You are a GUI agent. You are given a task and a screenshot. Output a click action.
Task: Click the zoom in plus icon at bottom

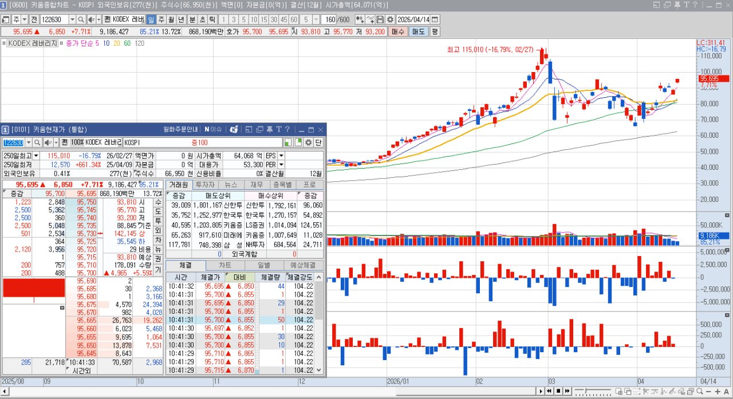(718, 392)
